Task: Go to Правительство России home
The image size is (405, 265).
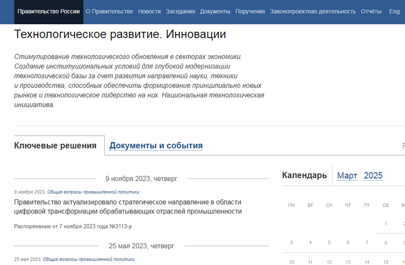Action: (49, 12)
